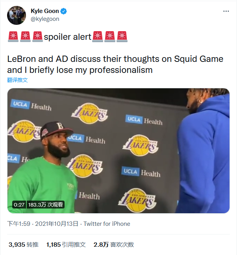Click 翻译推文 to translate the tweet
Viewport: 237px width, 255px height.
[17, 80]
